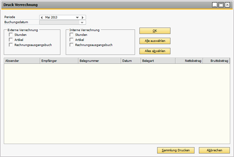Image resolution: width=234 pixels, height=157 pixels.
Task: Go to previous period with left arrow
Action: point(41,17)
